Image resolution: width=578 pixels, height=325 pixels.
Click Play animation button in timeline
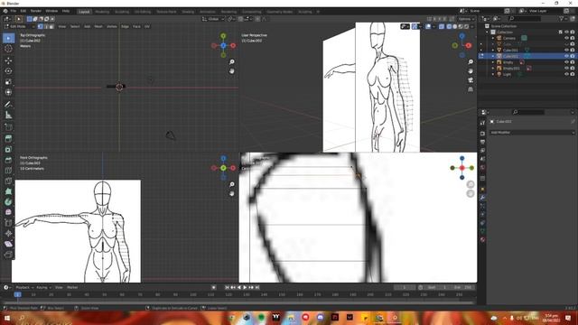(x=245, y=287)
